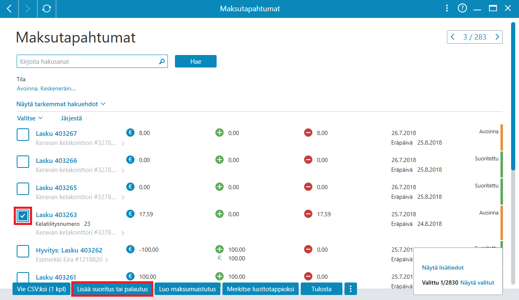Open the more actions button beside Tulosta
The width and height of the screenshot is (519, 300).
click(x=351, y=289)
